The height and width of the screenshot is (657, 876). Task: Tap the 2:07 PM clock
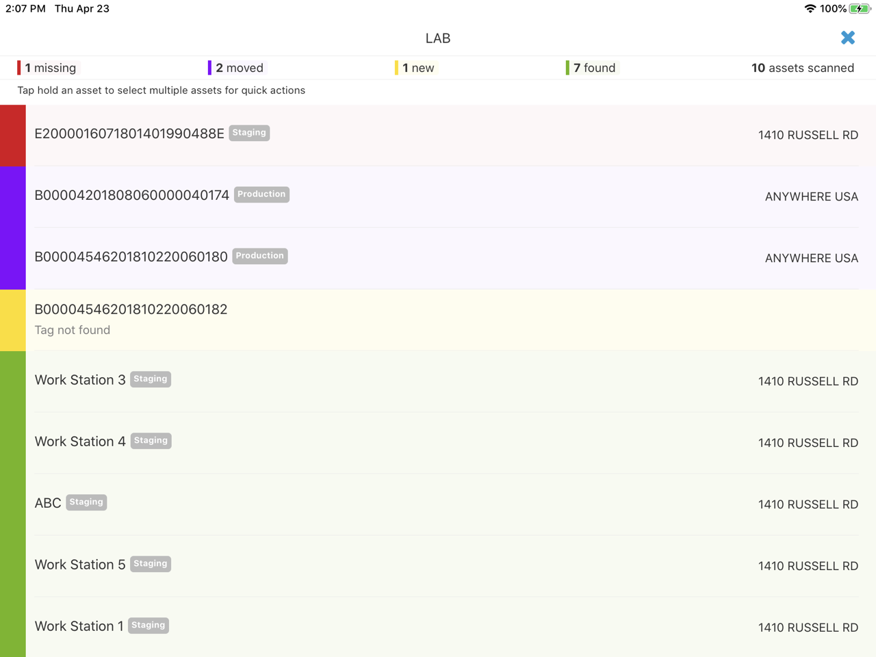pyautogui.click(x=25, y=9)
